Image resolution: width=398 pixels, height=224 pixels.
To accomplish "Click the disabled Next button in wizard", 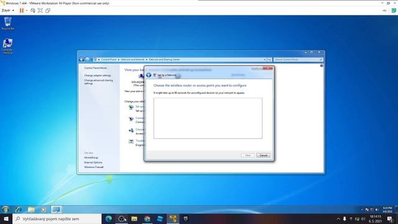I will (248, 155).
